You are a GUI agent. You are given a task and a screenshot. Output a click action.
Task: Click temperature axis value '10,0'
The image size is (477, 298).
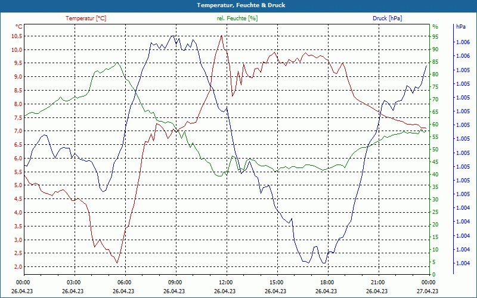tap(17, 50)
